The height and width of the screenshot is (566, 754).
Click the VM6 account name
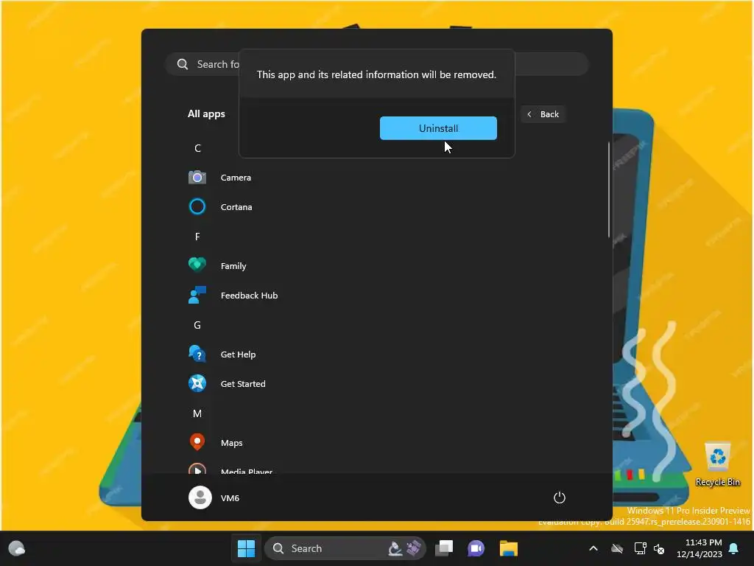coord(230,498)
